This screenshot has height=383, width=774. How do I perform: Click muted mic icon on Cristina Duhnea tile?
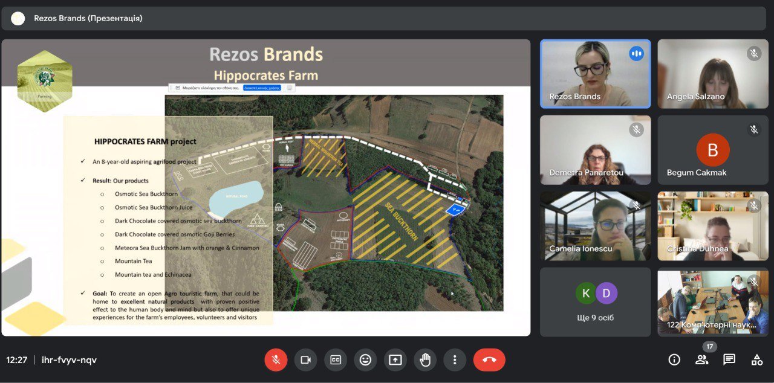tap(754, 205)
